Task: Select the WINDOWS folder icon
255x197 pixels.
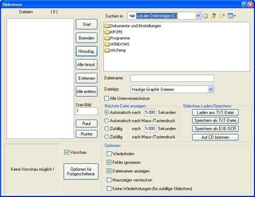Action: click(x=107, y=44)
